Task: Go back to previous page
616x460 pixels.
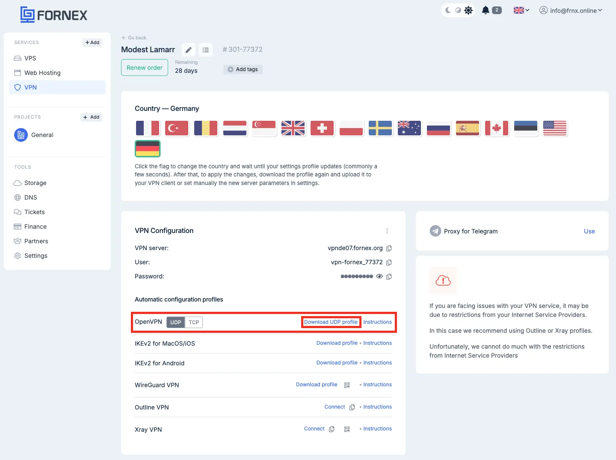Action: [x=134, y=38]
